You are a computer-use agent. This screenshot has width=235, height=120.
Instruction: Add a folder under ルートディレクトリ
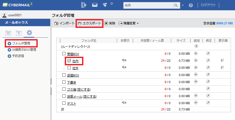click(x=196, y=46)
